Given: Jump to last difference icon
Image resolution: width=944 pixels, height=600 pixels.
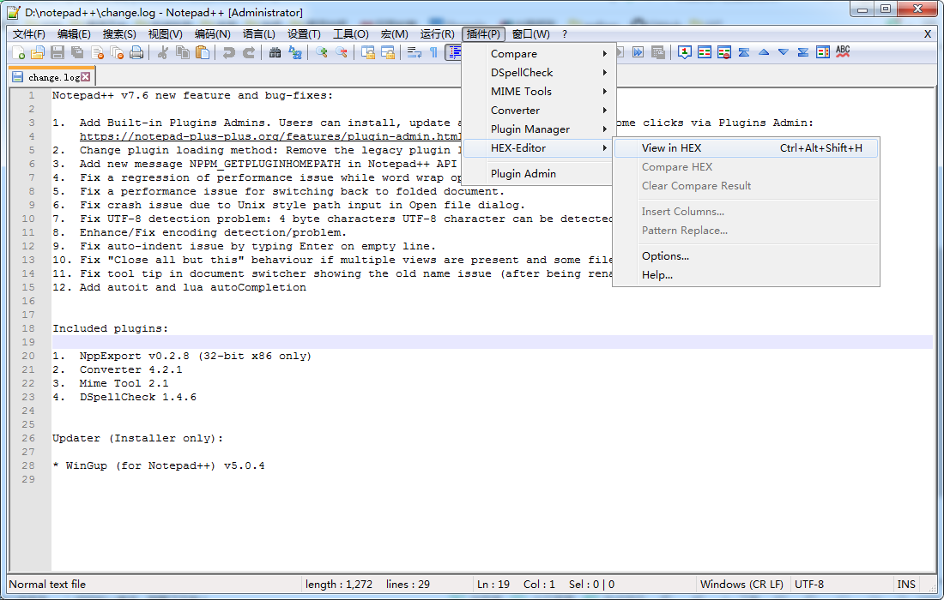Looking at the screenshot, I should (803, 53).
